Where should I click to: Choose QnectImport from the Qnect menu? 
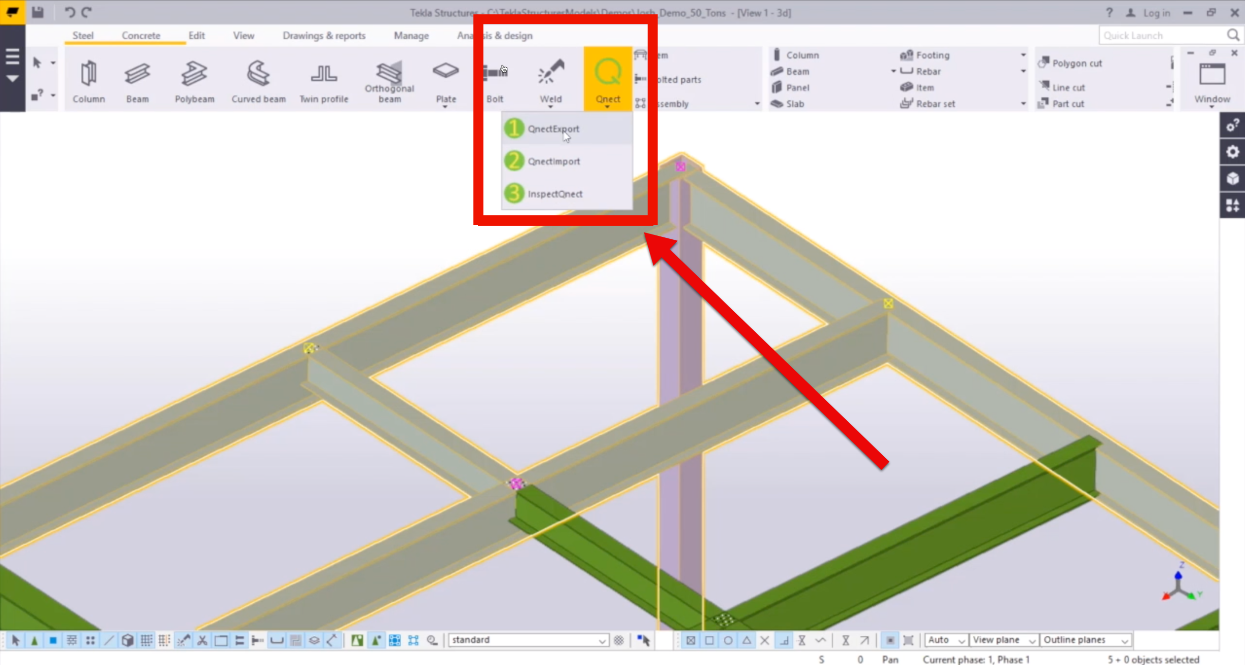[x=567, y=161]
